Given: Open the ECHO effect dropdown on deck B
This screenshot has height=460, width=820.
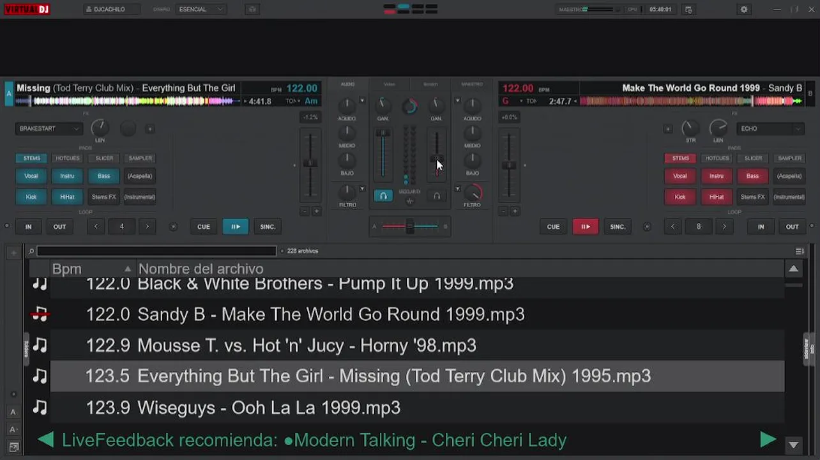Looking at the screenshot, I should point(770,128).
